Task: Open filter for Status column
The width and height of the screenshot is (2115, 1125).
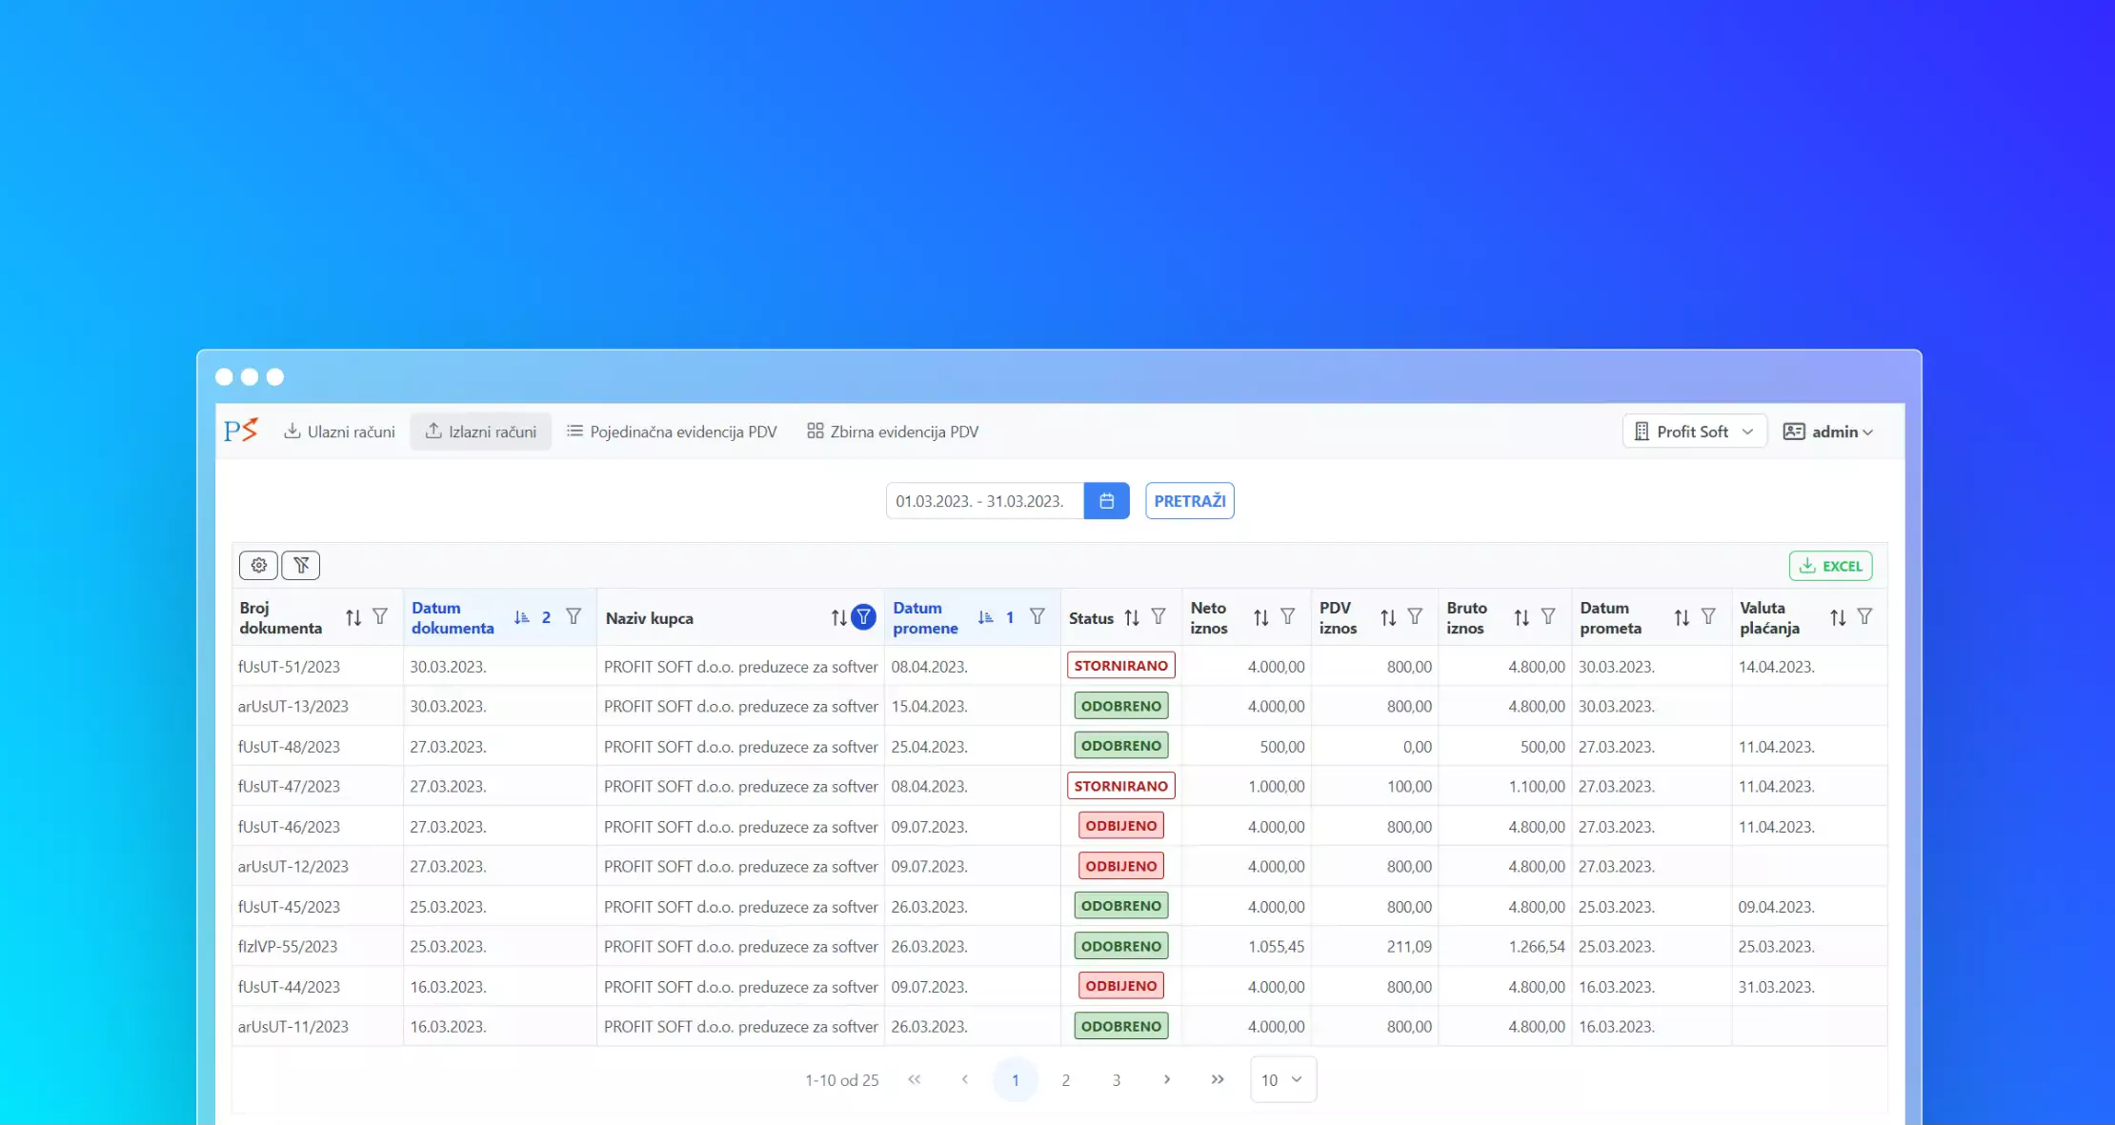Action: click(1158, 617)
